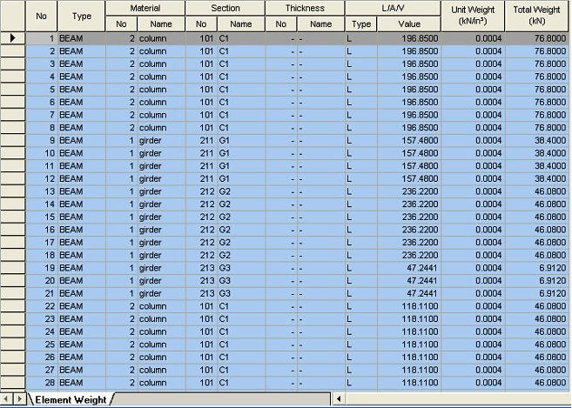
Task: Click the Name sub-header under Section
Action: 241,24
